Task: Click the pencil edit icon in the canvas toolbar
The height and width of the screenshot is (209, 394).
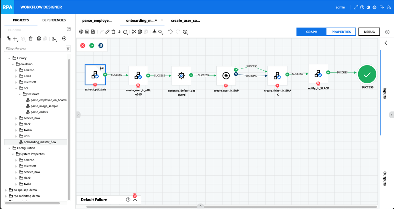Action: tap(108, 32)
